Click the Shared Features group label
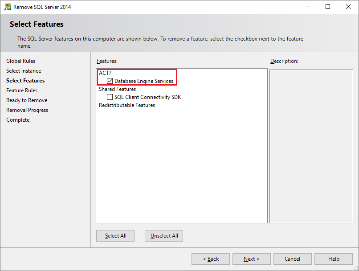This screenshot has width=359, height=271. [117, 89]
